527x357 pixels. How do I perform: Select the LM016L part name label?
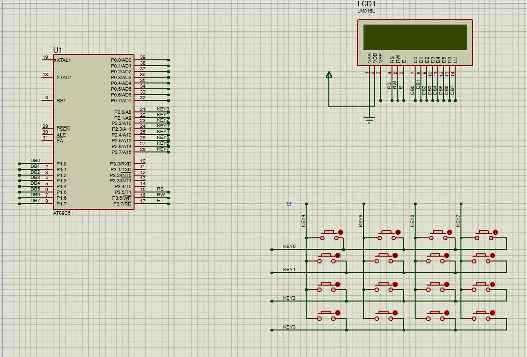(x=366, y=11)
